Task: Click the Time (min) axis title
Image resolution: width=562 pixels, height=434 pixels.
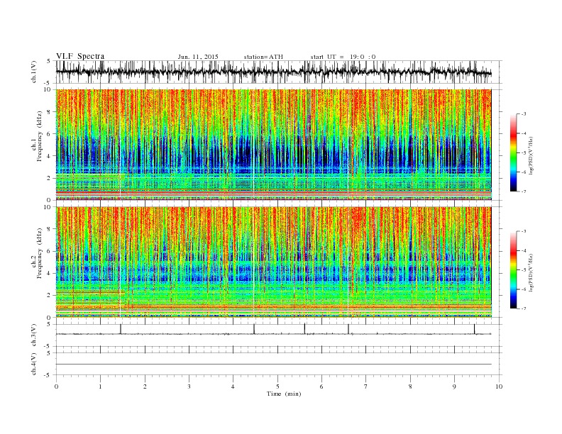Action: (284, 394)
